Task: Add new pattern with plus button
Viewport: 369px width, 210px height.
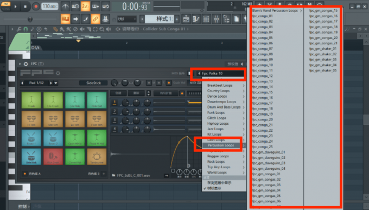Action: pos(177,19)
